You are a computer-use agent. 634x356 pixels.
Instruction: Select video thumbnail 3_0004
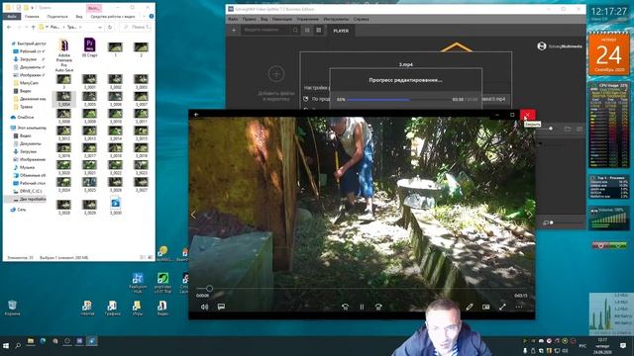63,99
